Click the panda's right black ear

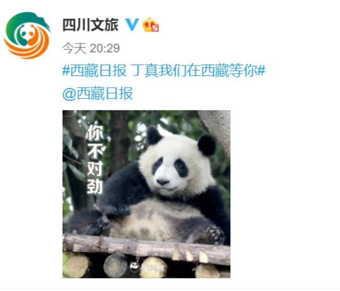(x=207, y=145)
